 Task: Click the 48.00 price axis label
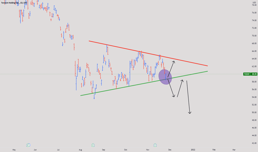tap(254, 120)
